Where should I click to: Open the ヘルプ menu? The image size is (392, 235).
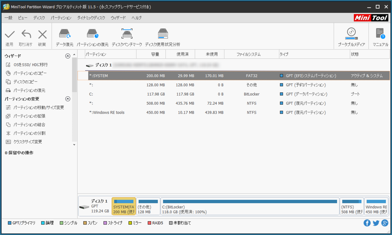tap(137, 18)
